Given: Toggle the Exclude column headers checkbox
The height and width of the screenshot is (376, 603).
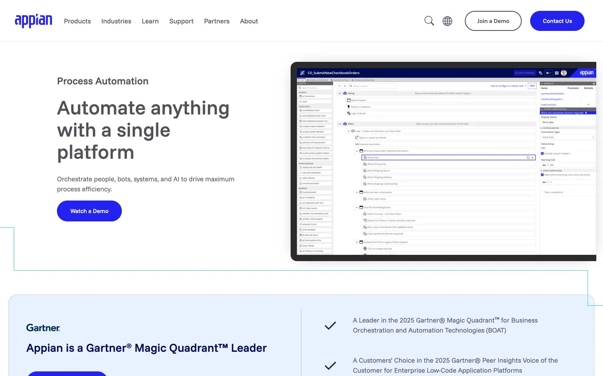Looking at the screenshot, I should pos(542,153).
